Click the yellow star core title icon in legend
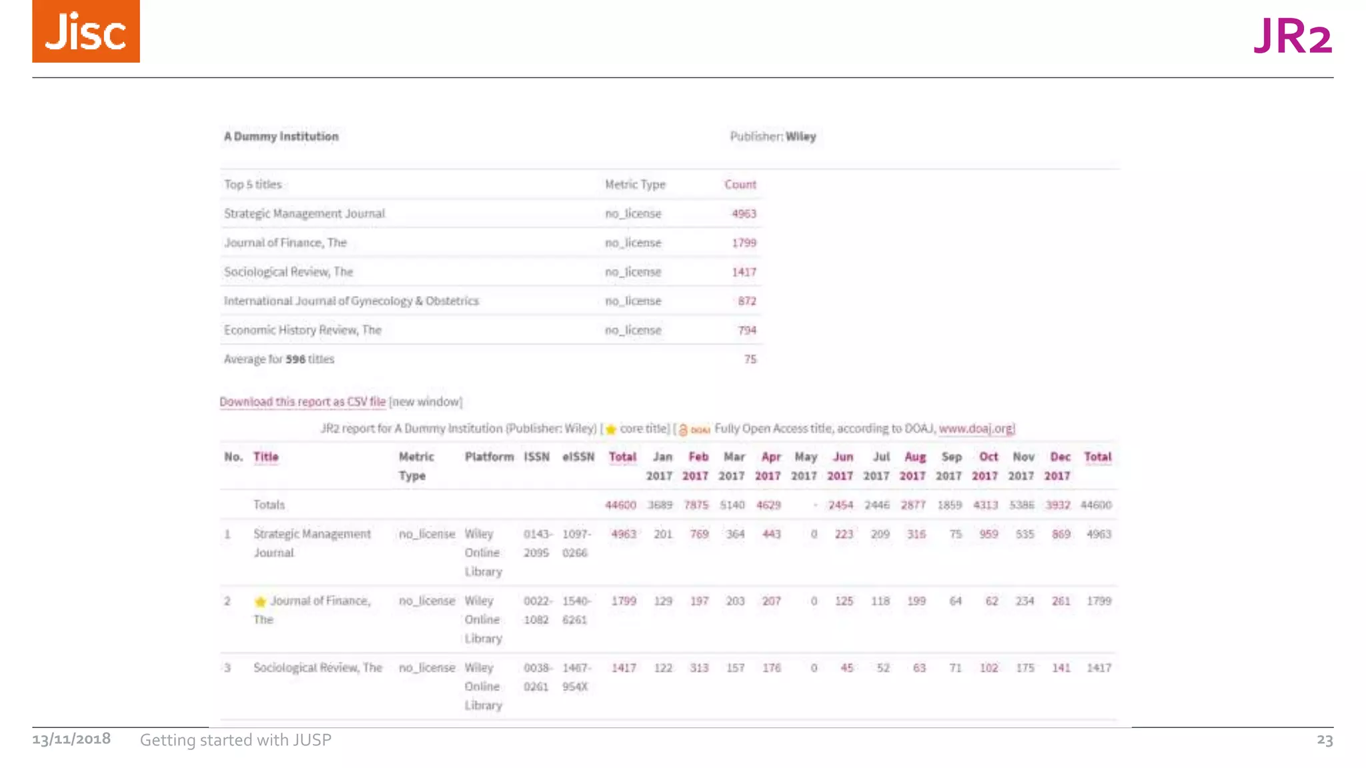The height and width of the screenshot is (768, 1366). [610, 429]
